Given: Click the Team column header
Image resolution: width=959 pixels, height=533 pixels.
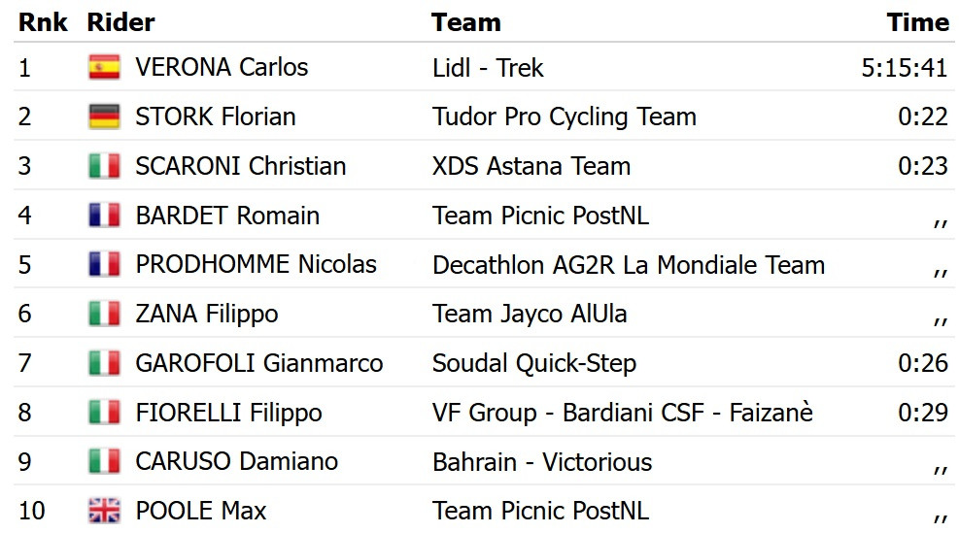Looking at the screenshot, I should coord(466,22).
